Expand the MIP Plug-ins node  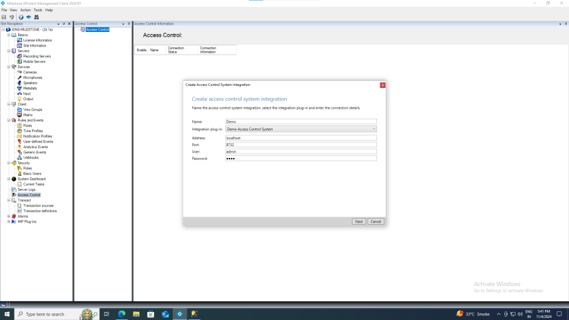(9, 221)
